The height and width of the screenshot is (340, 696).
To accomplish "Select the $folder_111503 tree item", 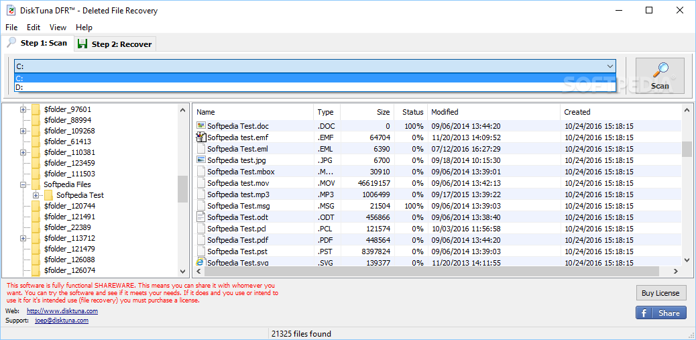I will coord(69,174).
